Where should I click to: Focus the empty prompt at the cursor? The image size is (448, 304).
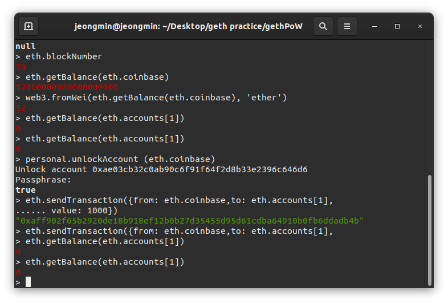coord(28,282)
